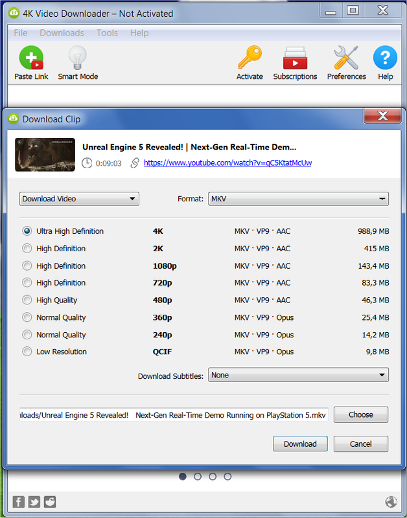This screenshot has width=407, height=518.
Task: Click the Cancel button
Action: click(361, 444)
